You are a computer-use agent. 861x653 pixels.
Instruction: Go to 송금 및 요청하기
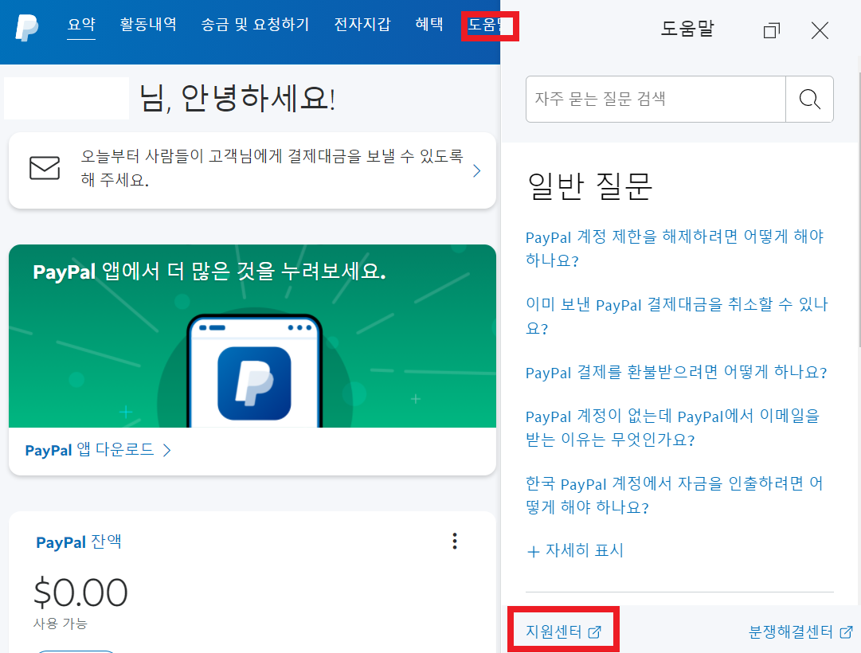(x=256, y=24)
